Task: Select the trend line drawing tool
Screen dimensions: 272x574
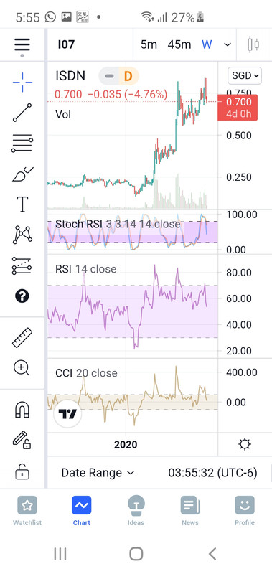Action: [22, 113]
